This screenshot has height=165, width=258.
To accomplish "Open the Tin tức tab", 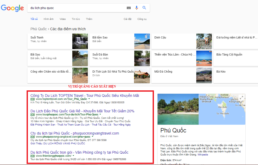I will click(76, 19).
